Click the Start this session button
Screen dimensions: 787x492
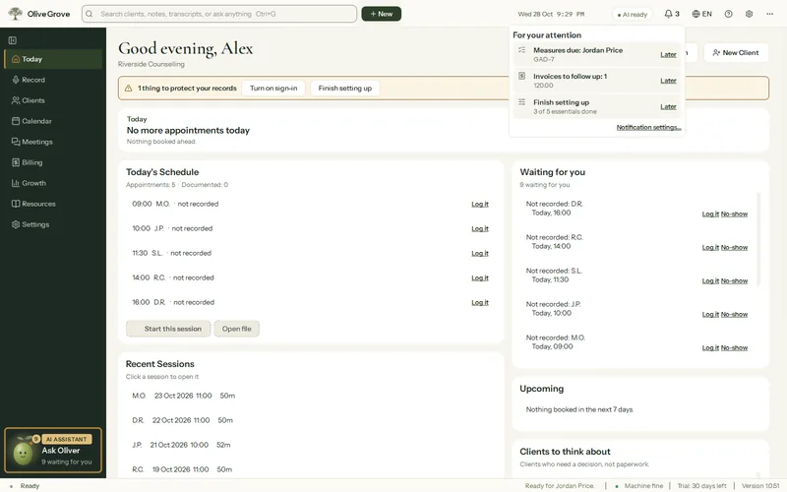click(x=168, y=329)
